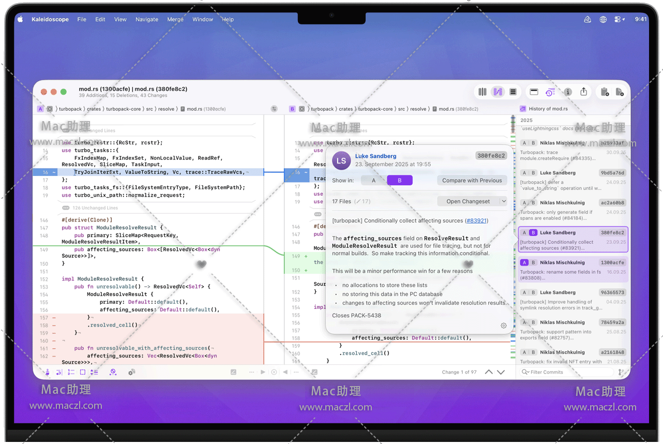Jump to the next change
Image resolution: width=663 pixels, height=444 pixels.
pos(501,372)
